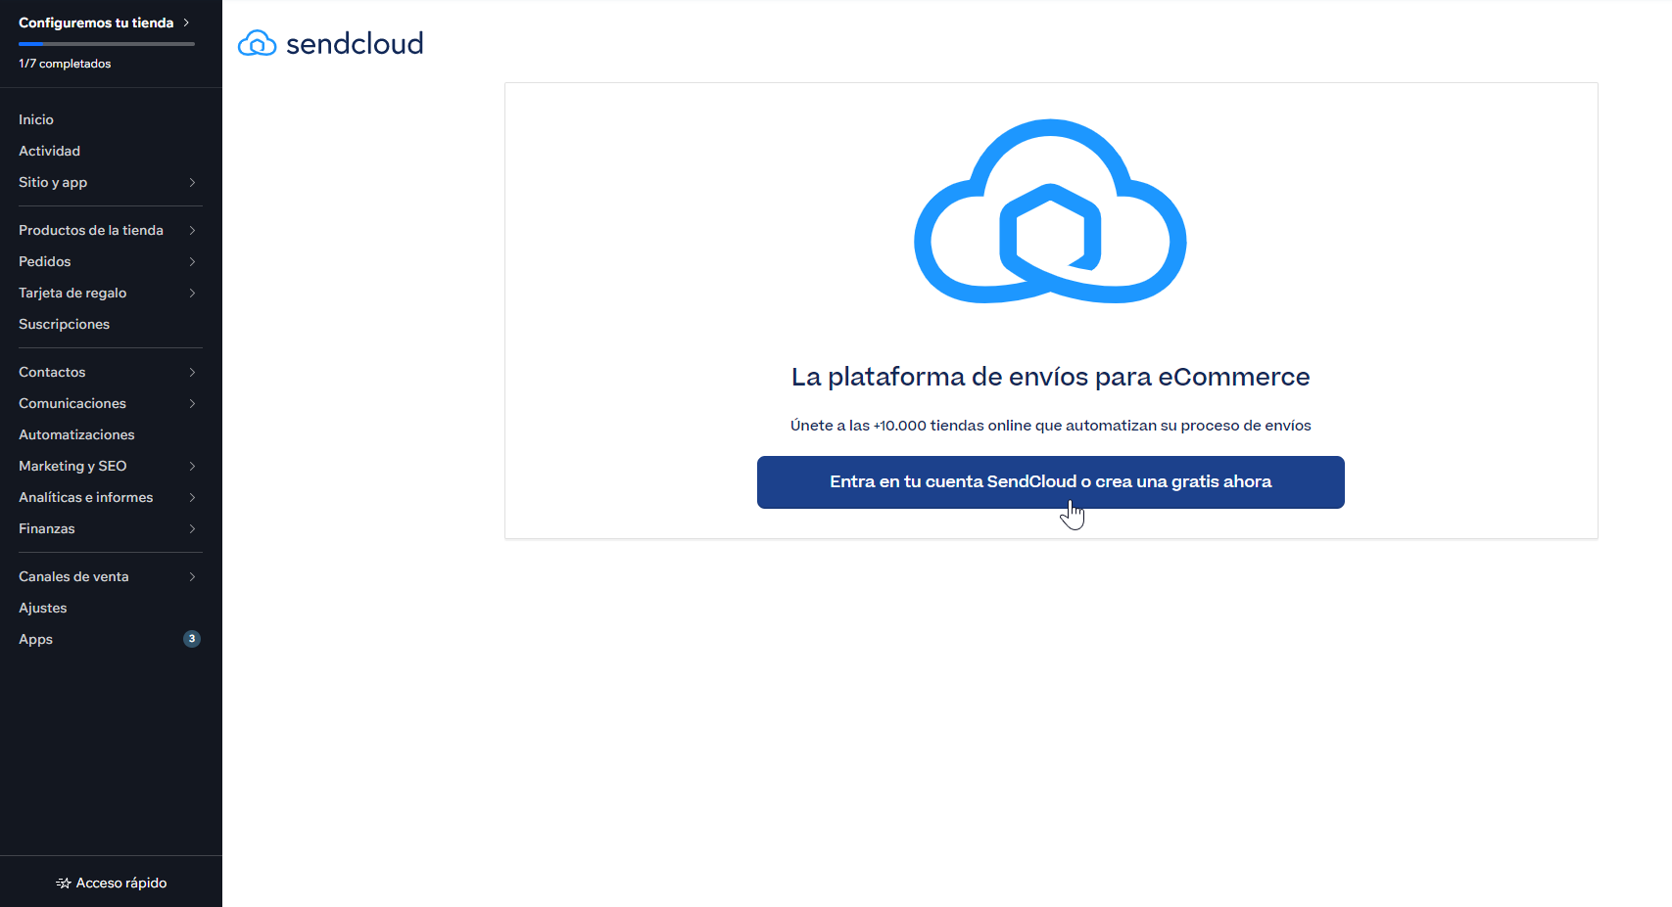Expand the Comunicaciones submenu chevron
The width and height of the screenshot is (1672, 907).
point(192,404)
